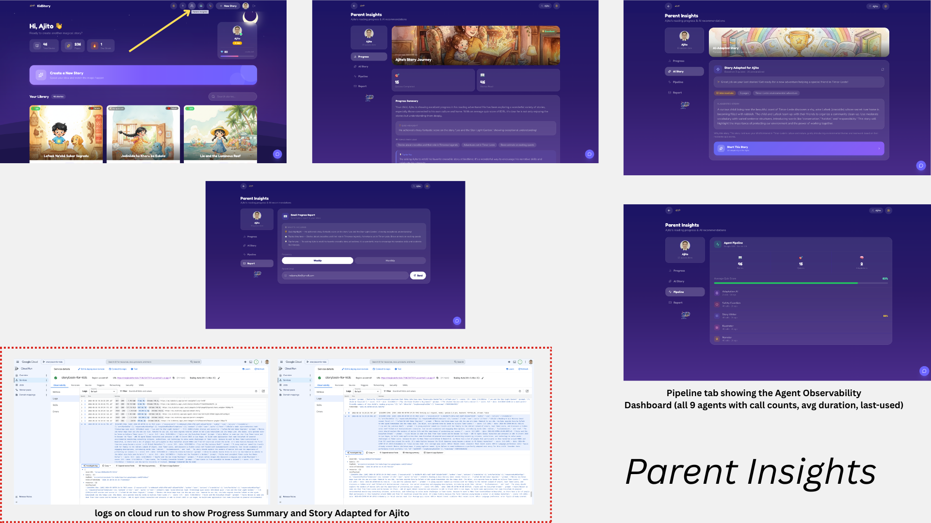Image resolution: width=931 pixels, height=523 pixels.
Task: Click the palette icon beside New Story button
Action: click(x=210, y=6)
